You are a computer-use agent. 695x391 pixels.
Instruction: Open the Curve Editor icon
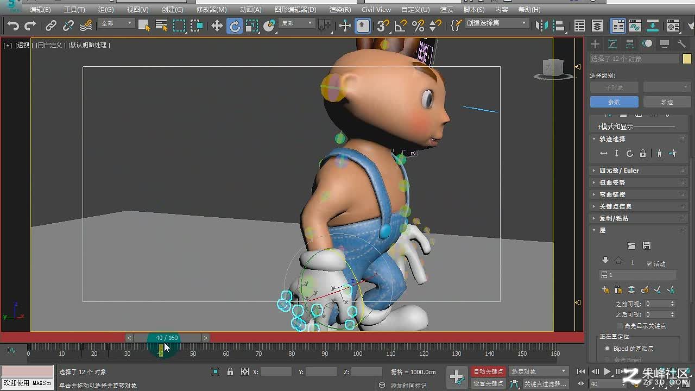635,26
